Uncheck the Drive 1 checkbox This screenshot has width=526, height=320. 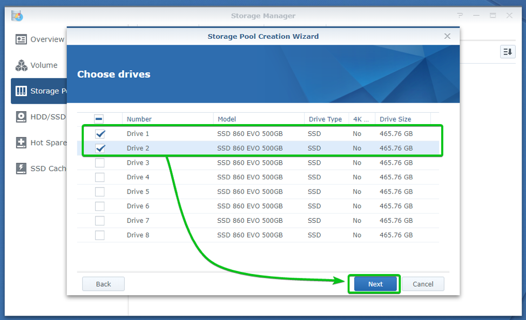tap(100, 134)
